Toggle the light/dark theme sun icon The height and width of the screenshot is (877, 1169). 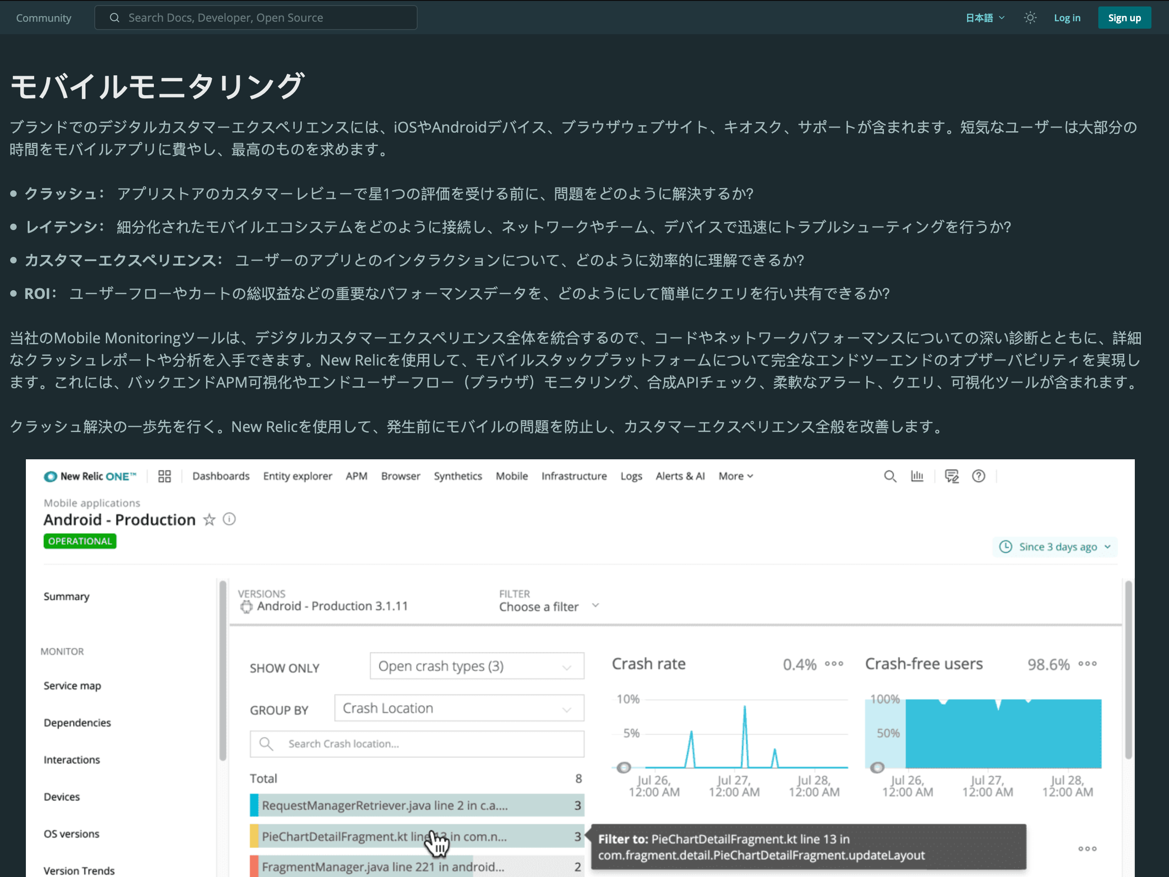coord(1029,18)
